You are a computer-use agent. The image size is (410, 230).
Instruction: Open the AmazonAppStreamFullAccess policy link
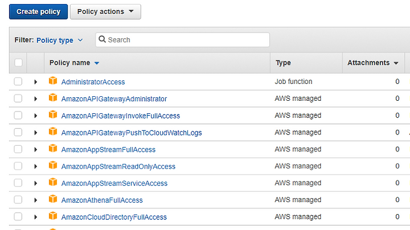108,150
